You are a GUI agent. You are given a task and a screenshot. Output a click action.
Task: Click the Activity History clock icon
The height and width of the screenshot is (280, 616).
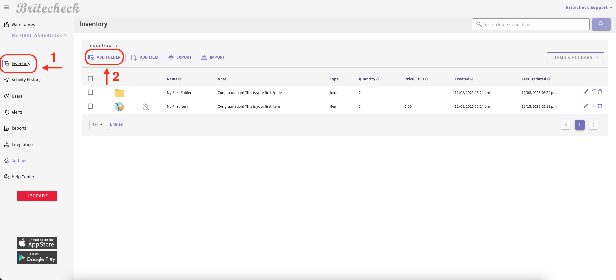pyautogui.click(x=7, y=80)
